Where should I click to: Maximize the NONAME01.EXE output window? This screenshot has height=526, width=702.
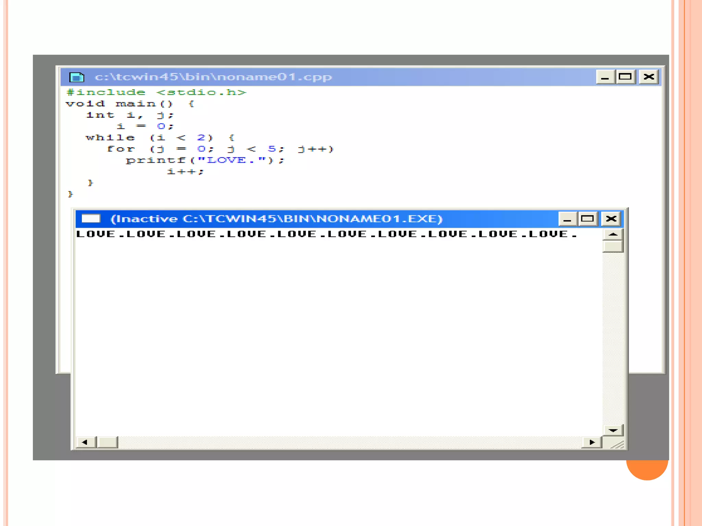point(588,219)
